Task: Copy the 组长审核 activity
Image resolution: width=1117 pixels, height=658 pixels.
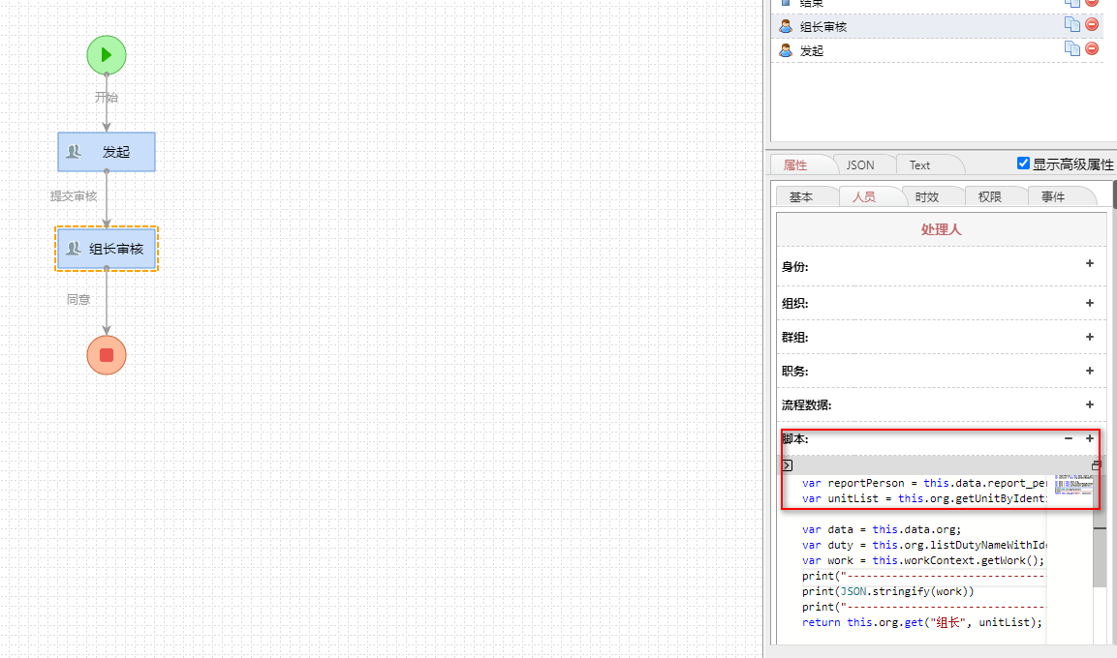Action: pos(1071,24)
